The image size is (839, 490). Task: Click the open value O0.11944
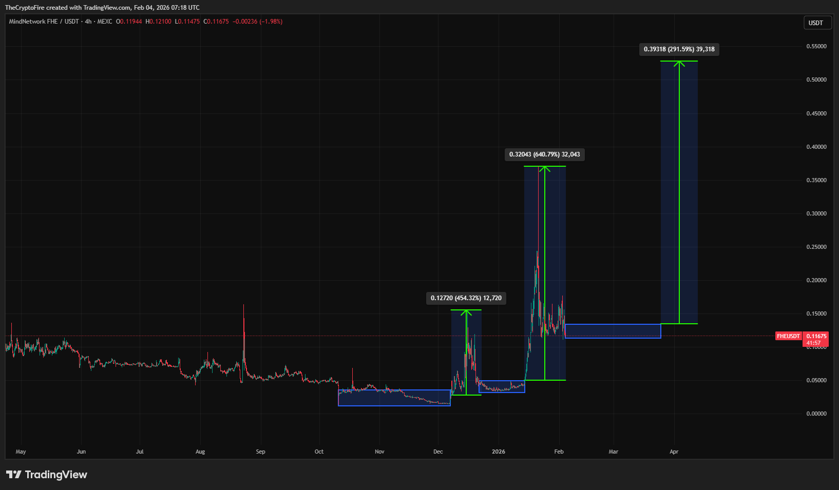pos(129,22)
